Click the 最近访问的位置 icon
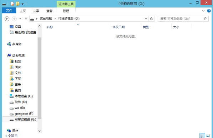The height and width of the screenshot is (138, 213). pos(11,32)
